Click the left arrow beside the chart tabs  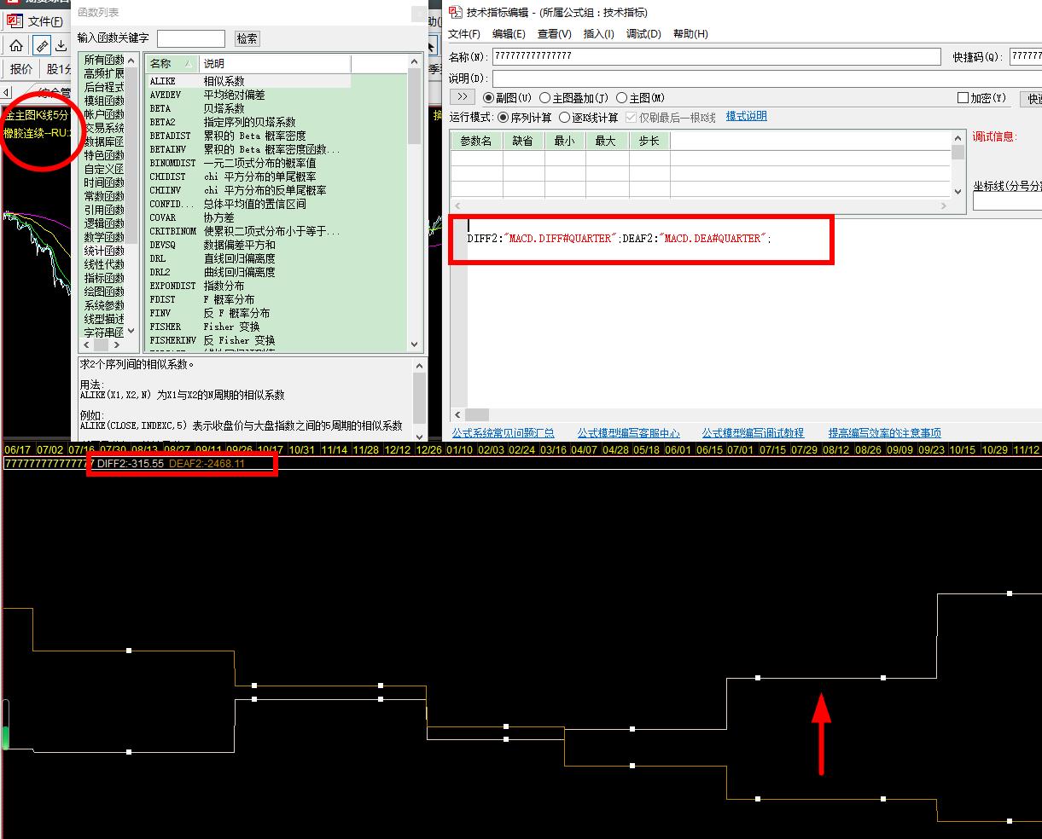pos(7,92)
